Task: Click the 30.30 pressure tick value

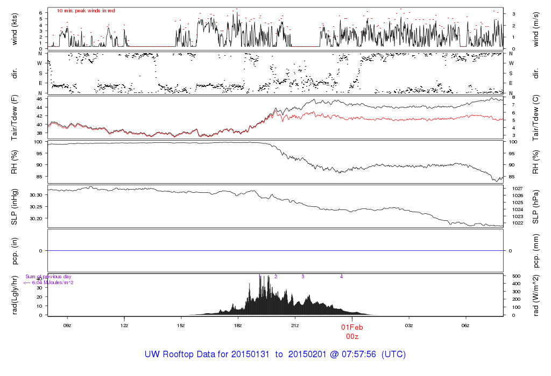Action: pos(36,195)
